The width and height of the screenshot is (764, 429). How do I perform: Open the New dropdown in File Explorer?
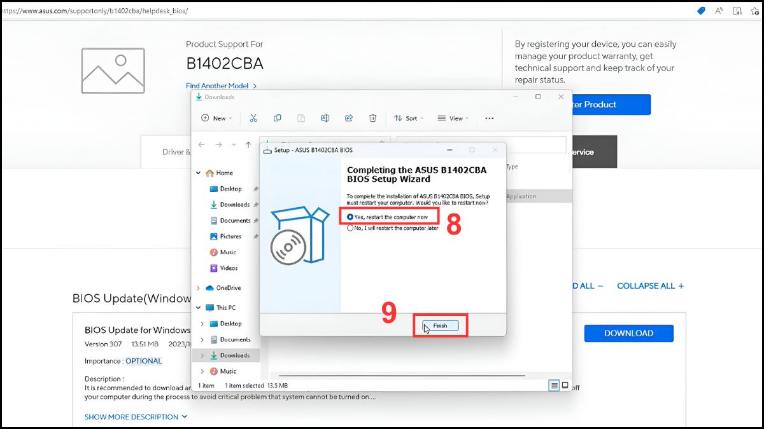(216, 118)
